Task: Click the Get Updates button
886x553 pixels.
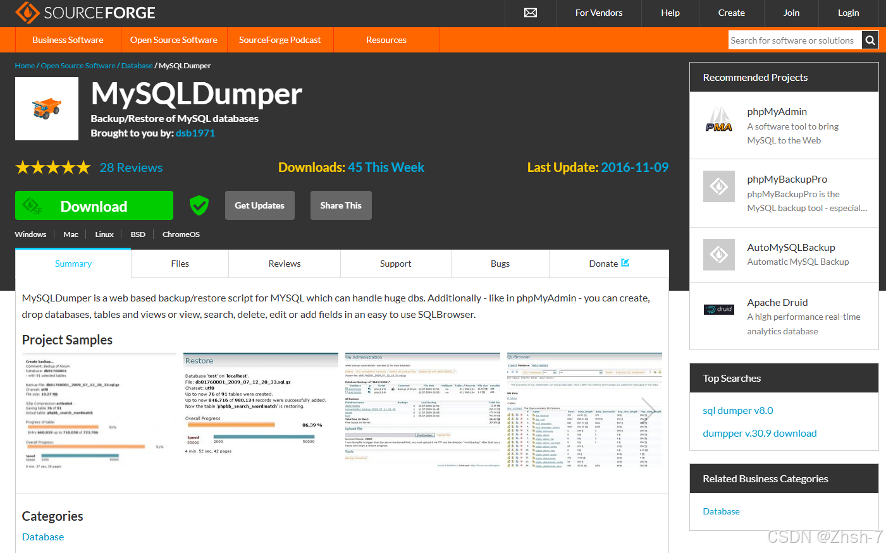Action: pos(260,205)
